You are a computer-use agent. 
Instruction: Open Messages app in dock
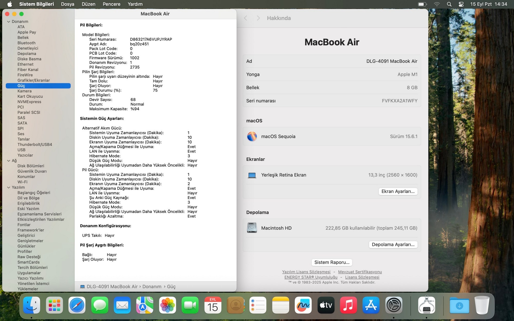99,305
